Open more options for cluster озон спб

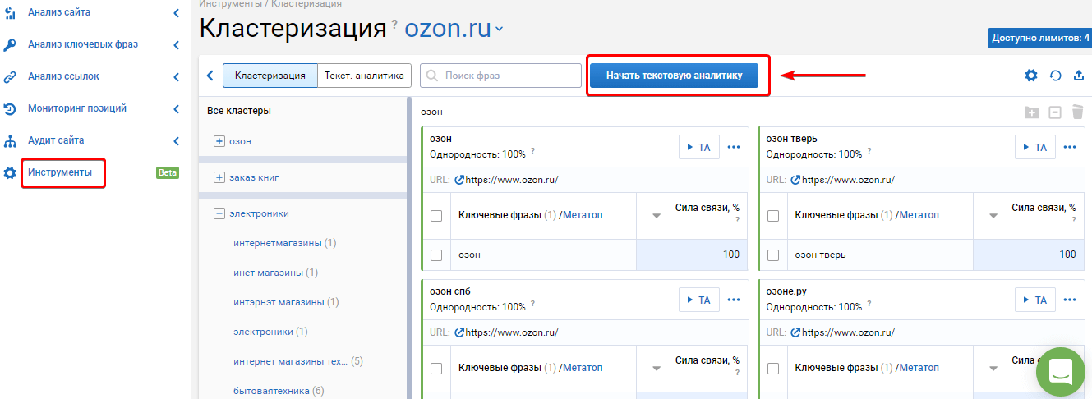pos(734,300)
